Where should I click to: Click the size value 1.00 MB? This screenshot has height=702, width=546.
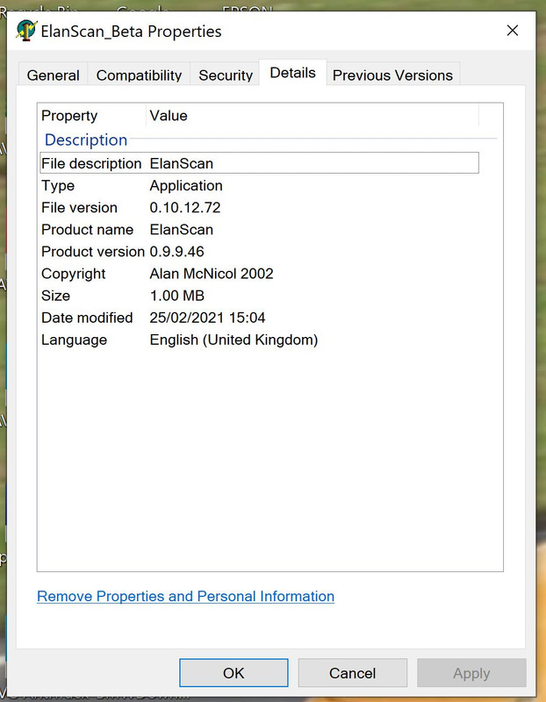(177, 296)
